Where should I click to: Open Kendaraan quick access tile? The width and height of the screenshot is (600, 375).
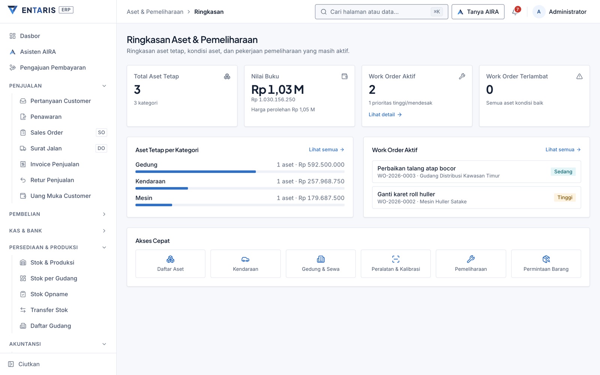pos(246,264)
